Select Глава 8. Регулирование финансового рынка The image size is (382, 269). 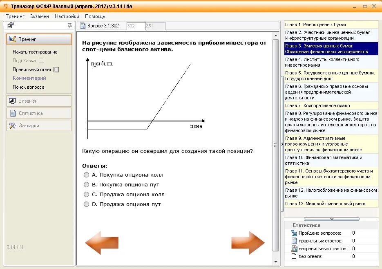tap(331, 122)
